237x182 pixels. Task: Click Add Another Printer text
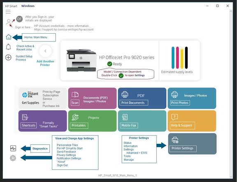(45, 63)
